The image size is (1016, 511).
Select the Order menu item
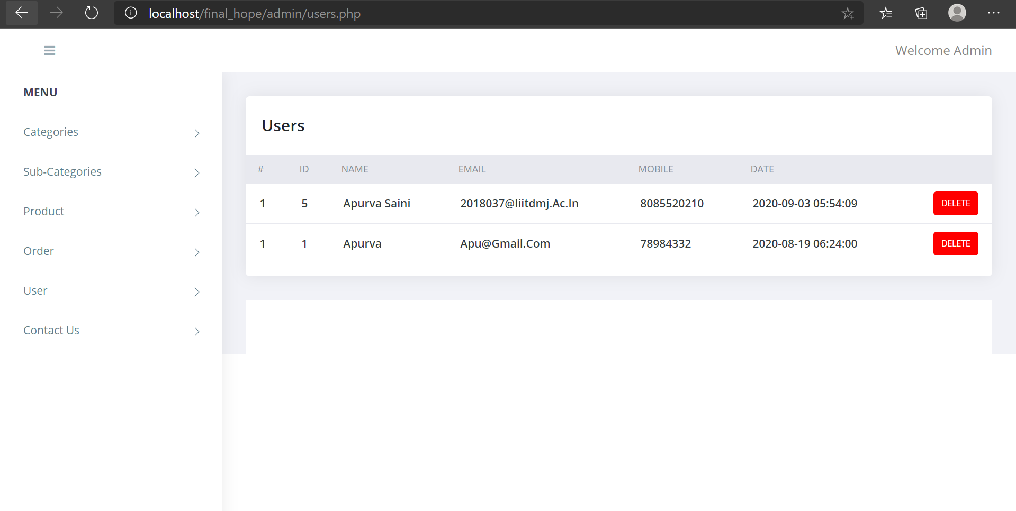39,251
